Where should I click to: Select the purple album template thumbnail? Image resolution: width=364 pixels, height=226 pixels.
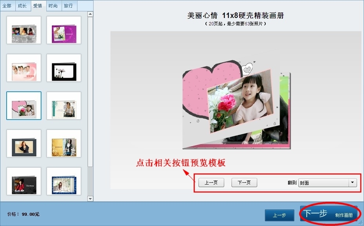64,30
